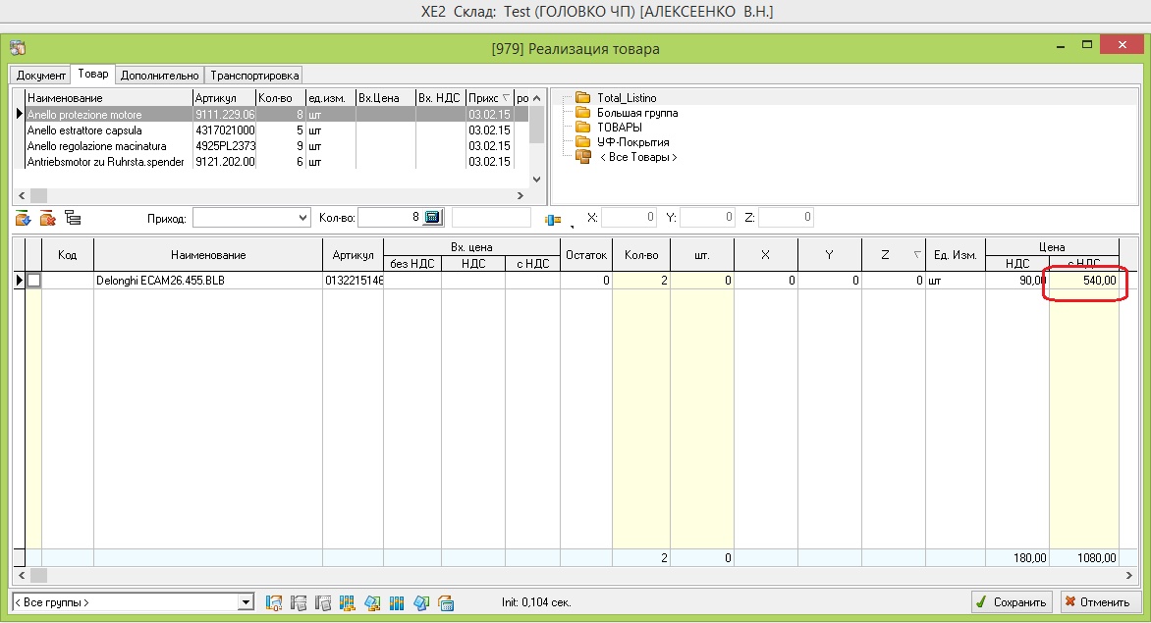Tick the checkbox in the Delonghi ECAM26.455.BLB row
1151x623 pixels.
(x=33, y=281)
